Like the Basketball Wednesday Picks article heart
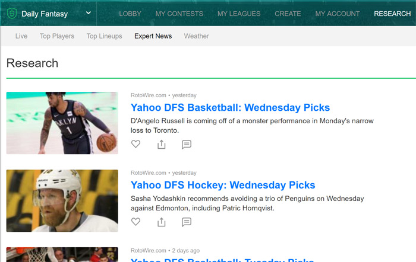 point(135,144)
